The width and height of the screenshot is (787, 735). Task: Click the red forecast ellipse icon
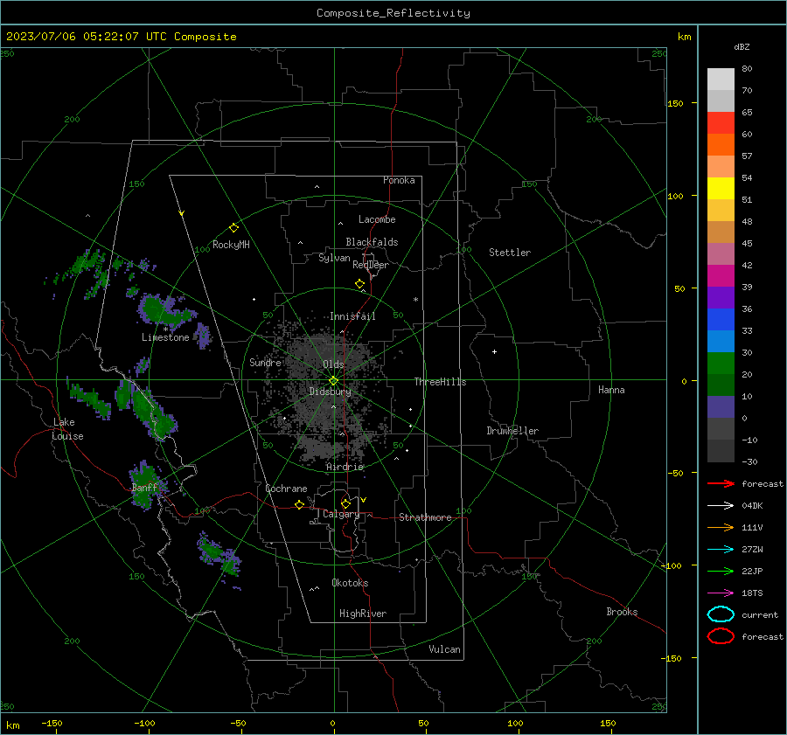[721, 636]
